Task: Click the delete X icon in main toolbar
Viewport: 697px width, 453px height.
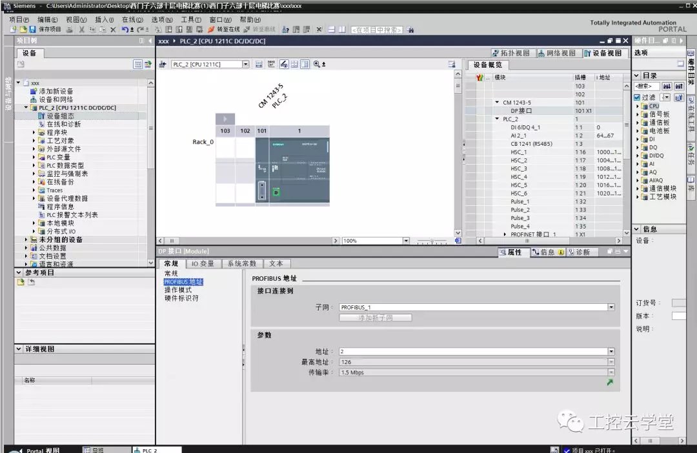Action: click(x=113, y=30)
